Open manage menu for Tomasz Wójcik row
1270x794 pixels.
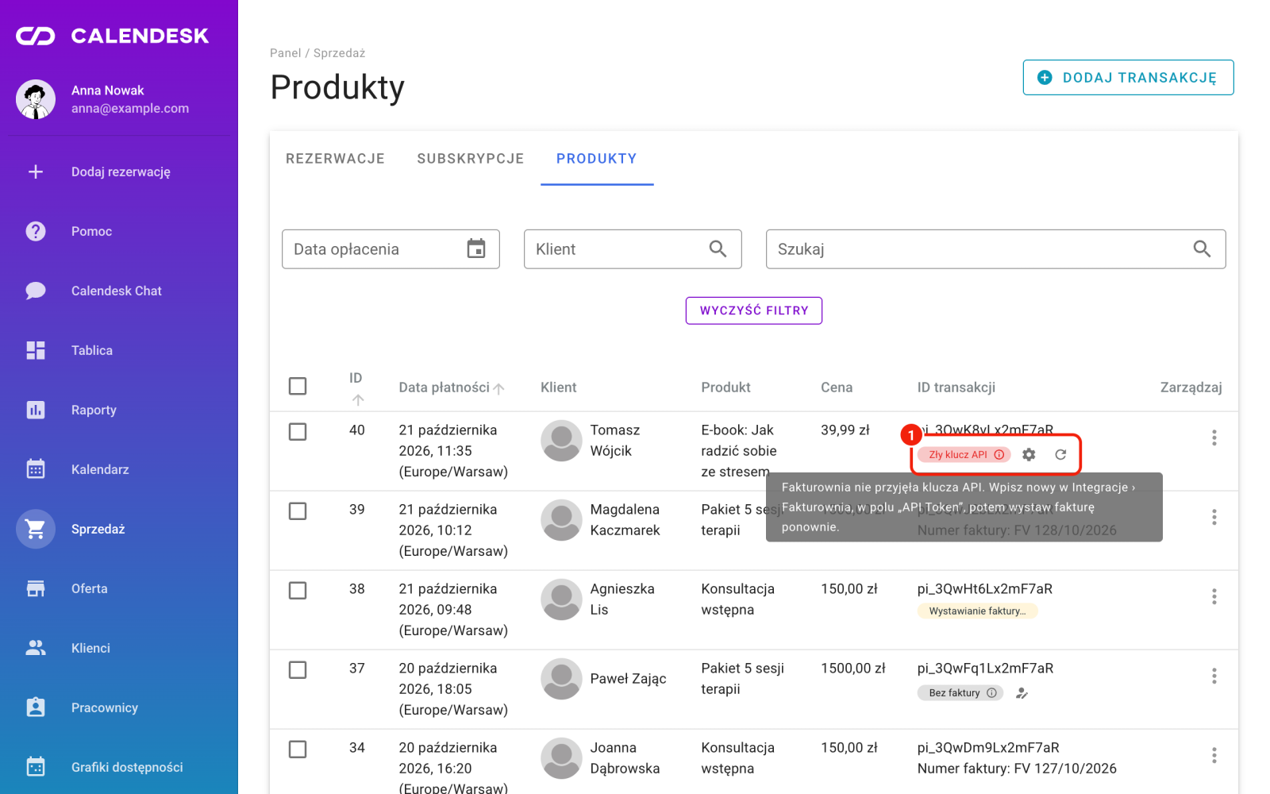[x=1214, y=437]
